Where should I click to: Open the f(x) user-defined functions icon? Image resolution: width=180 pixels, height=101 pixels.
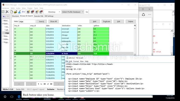[x=23, y=12]
